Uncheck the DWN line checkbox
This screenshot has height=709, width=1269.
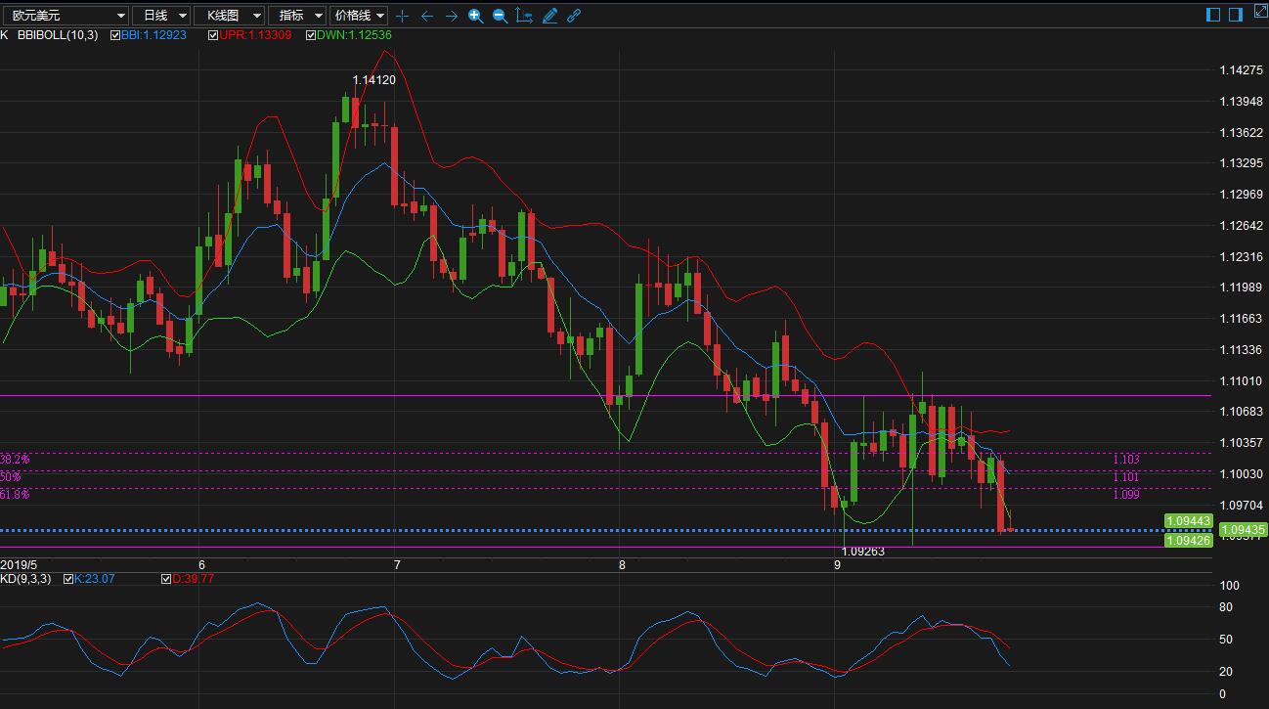pos(311,35)
